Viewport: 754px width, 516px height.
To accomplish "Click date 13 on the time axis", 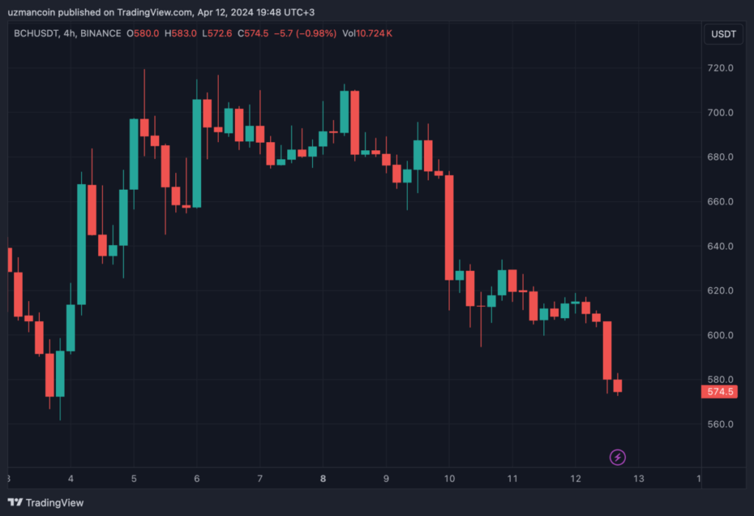I will point(638,478).
